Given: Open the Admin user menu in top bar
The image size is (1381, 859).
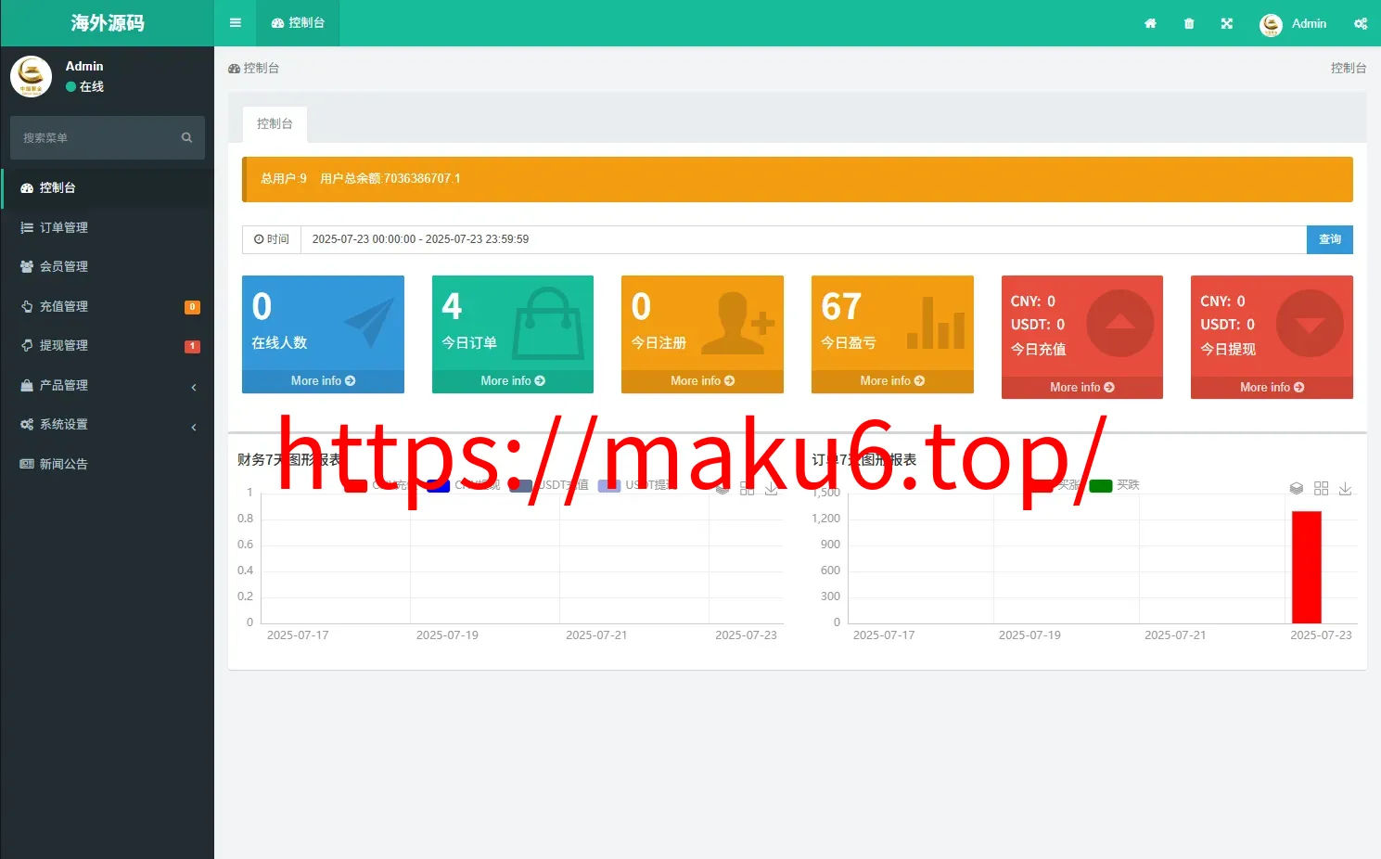Looking at the screenshot, I should click(x=1293, y=23).
